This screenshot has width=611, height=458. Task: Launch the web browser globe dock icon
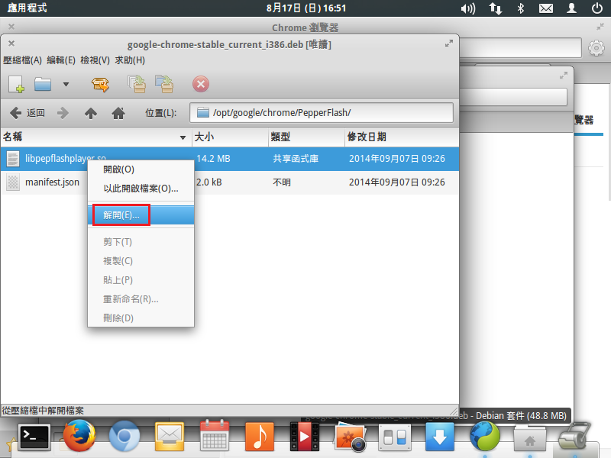[485, 436]
